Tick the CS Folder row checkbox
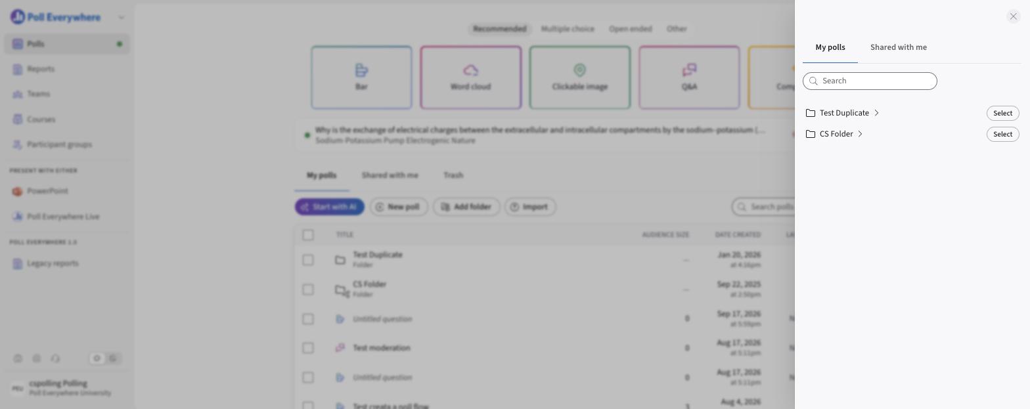 coord(308,290)
